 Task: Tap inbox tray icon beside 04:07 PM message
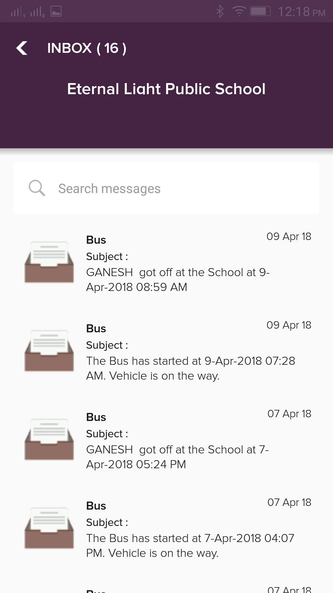coord(49,528)
